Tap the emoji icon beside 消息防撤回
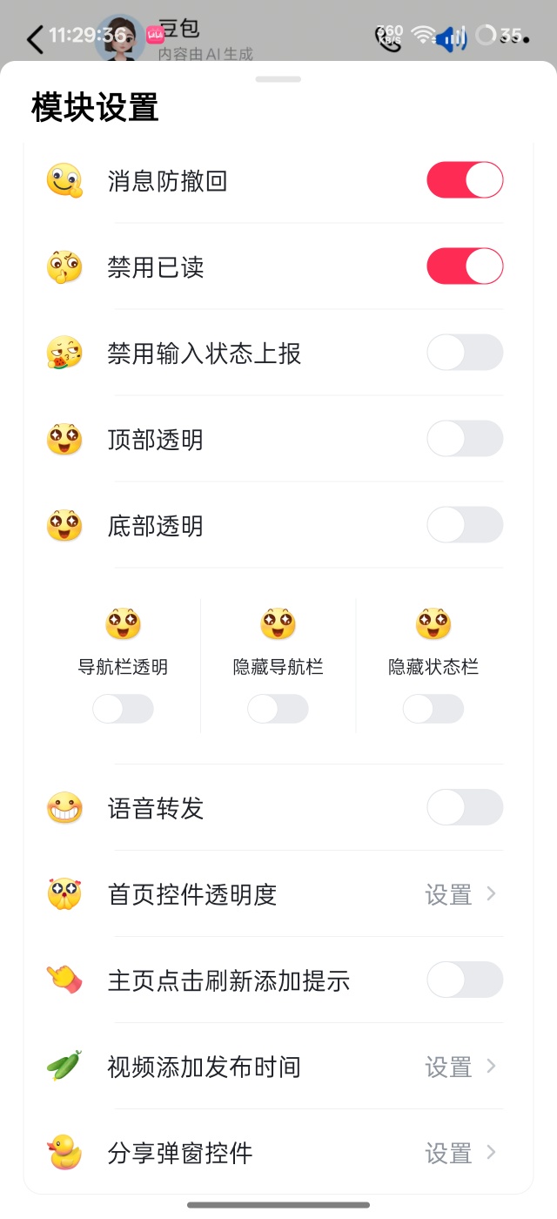This screenshot has width=557, height=1219. [x=64, y=181]
